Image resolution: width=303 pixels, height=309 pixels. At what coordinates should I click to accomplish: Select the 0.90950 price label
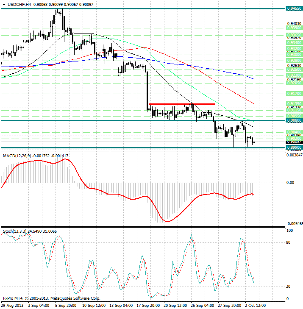click(x=294, y=116)
